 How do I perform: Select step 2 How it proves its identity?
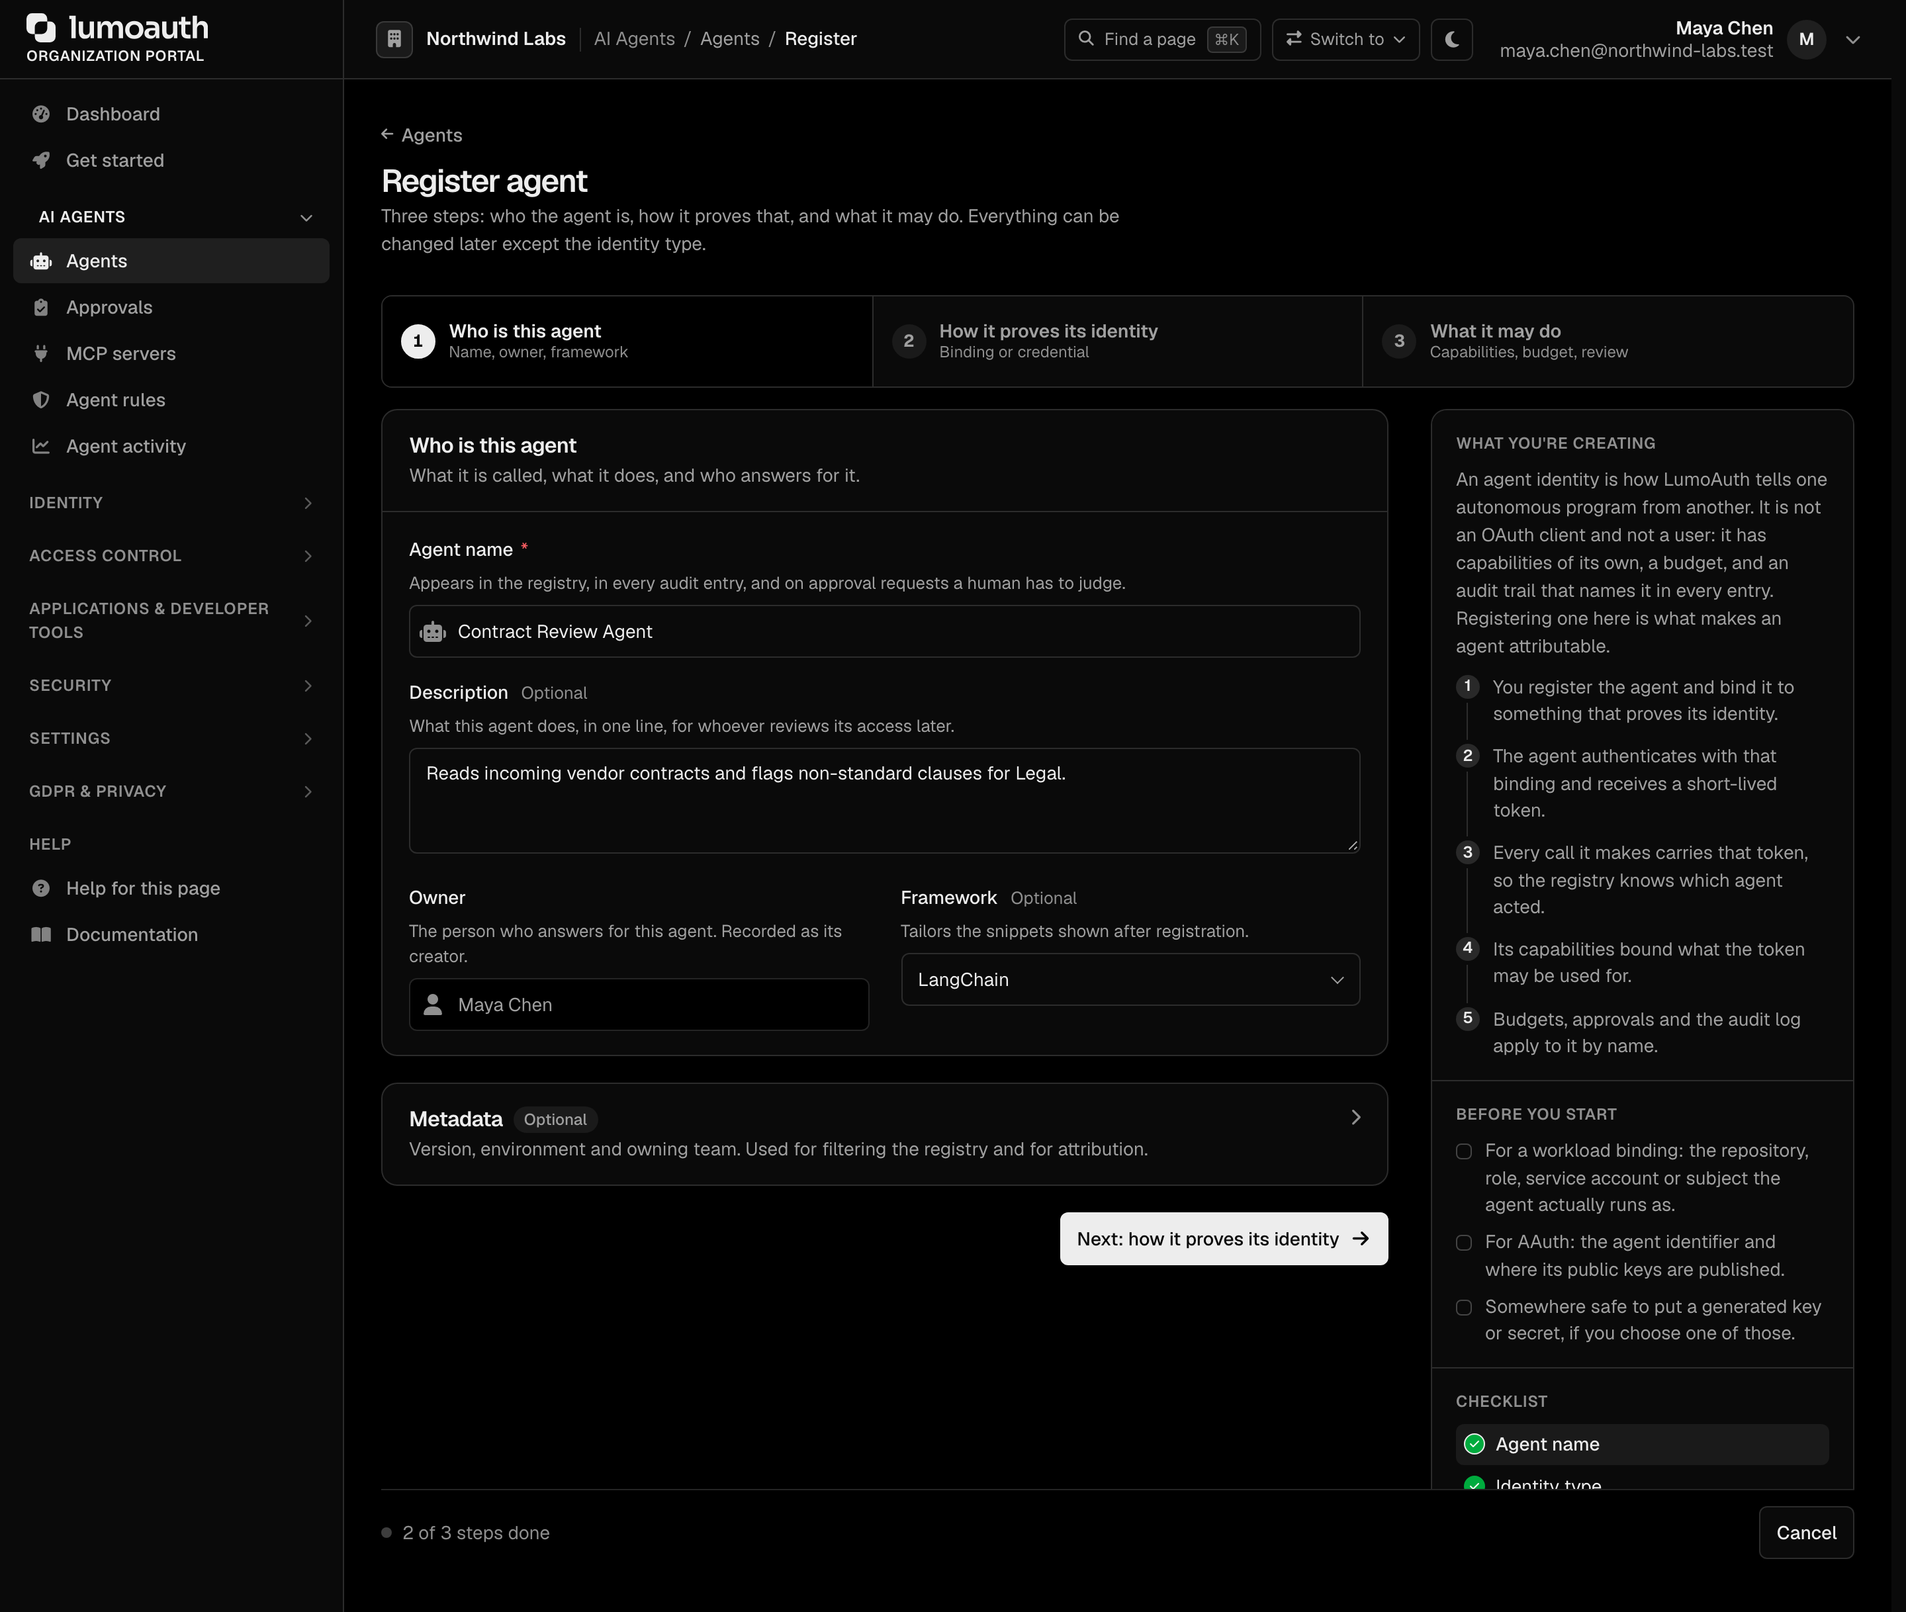(x=1116, y=341)
